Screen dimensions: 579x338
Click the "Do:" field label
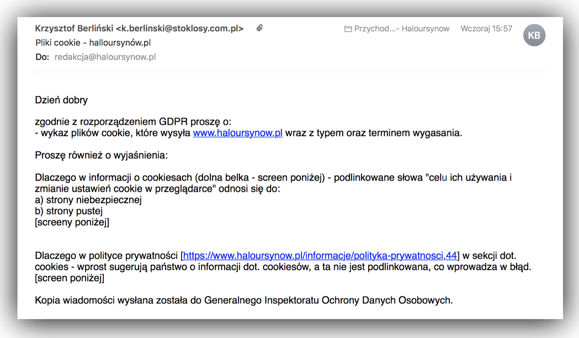coord(42,57)
